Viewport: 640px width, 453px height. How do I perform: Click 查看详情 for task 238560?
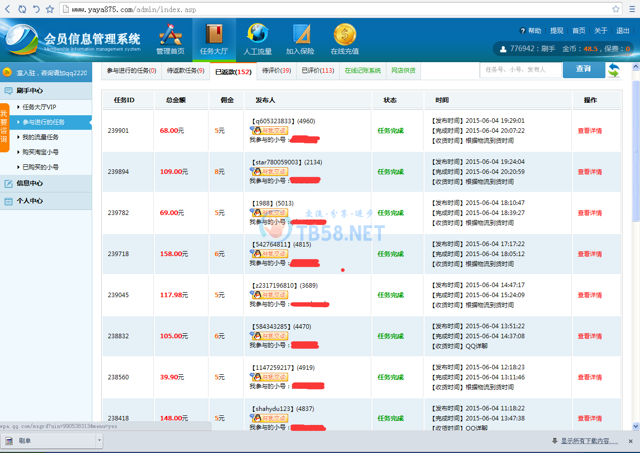[590, 377]
